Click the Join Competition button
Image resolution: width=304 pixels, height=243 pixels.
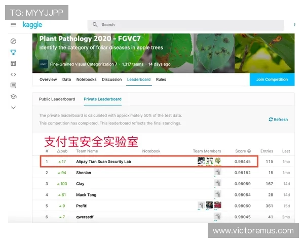click(x=272, y=79)
